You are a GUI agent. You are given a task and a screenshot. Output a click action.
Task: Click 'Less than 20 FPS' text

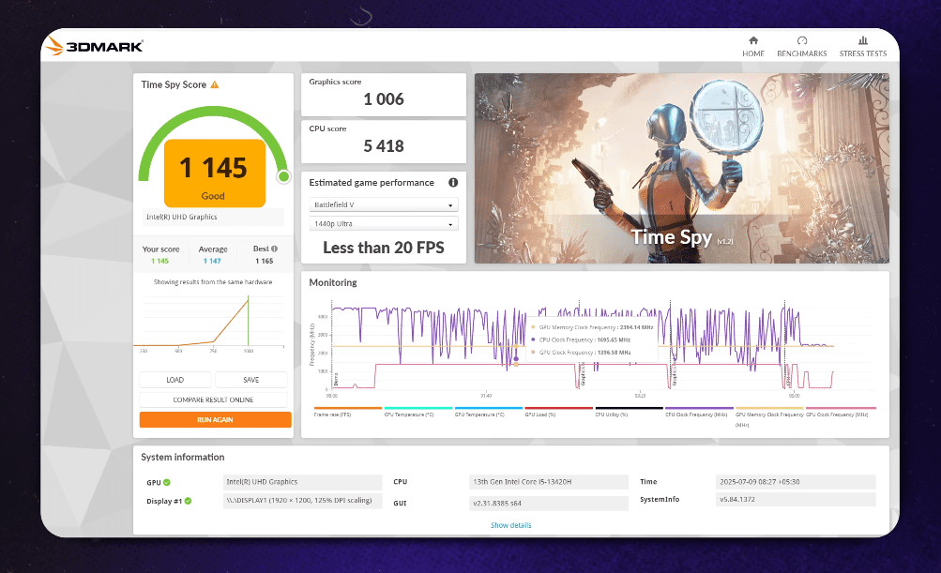coord(384,248)
